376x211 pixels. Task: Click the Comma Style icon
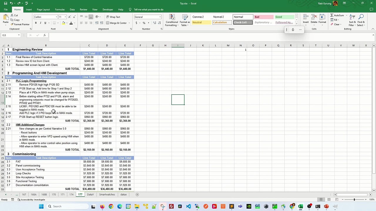point(148,23)
